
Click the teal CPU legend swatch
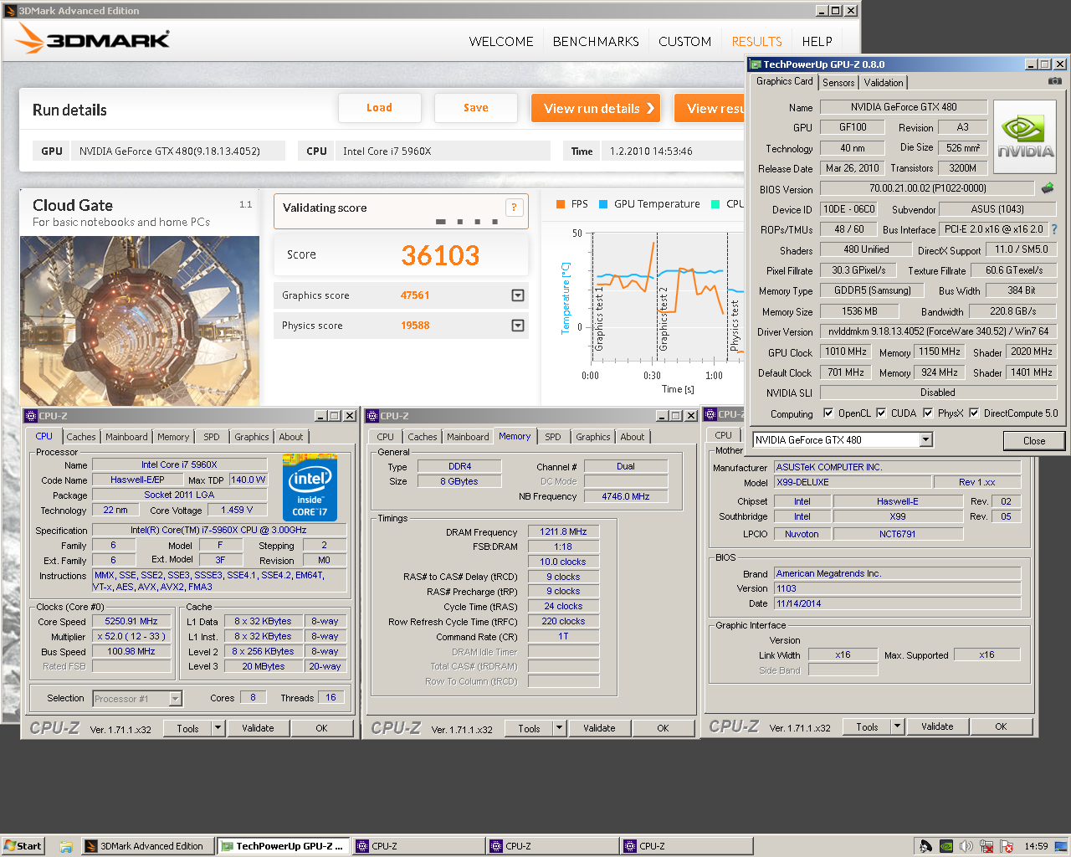[715, 204]
